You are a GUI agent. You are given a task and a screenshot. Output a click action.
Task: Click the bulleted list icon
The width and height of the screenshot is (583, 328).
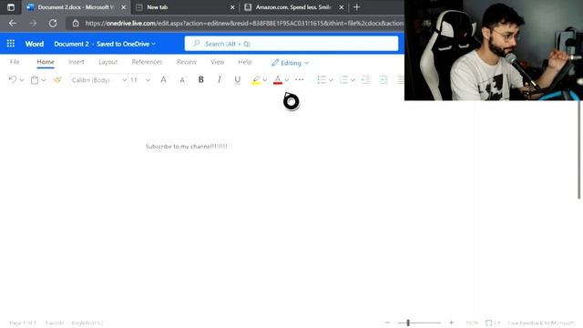[322, 79]
